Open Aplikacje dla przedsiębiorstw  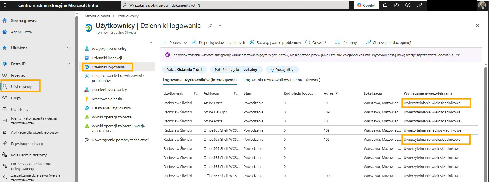(x=35, y=132)
